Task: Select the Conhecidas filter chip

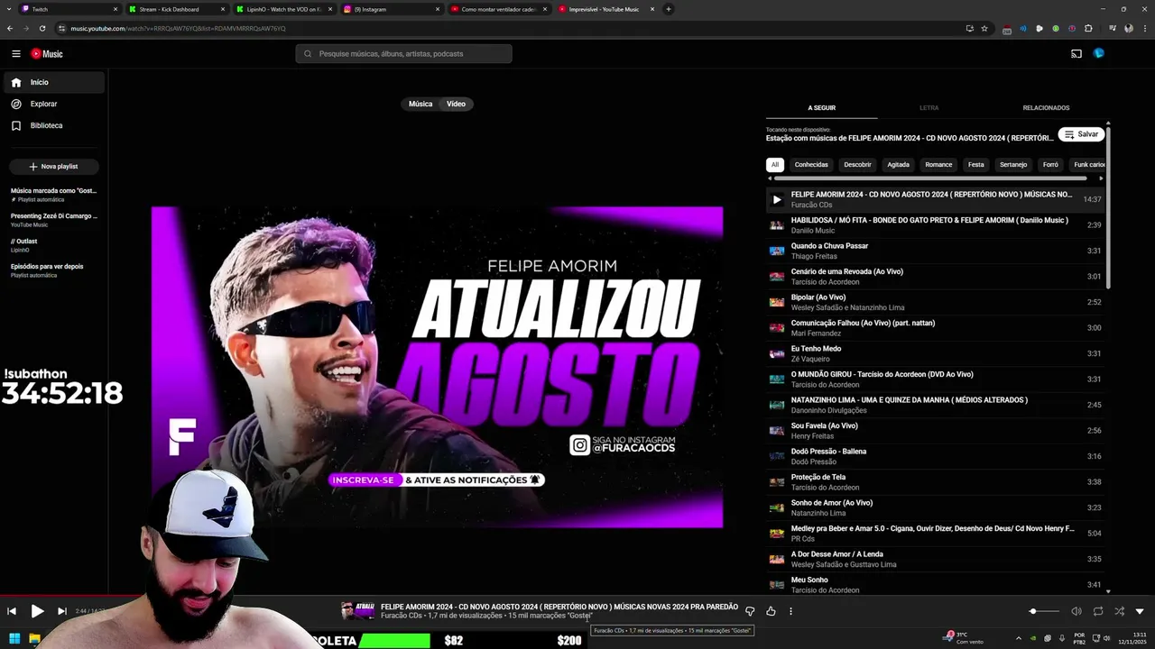Action: coord(811,165)
